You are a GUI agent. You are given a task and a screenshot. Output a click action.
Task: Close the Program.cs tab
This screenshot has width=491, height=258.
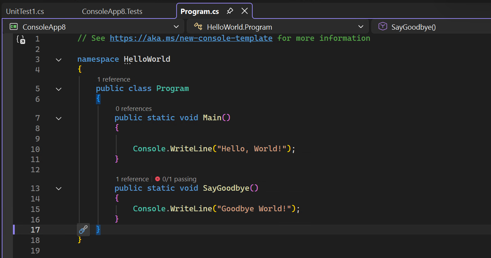point(245,11)
